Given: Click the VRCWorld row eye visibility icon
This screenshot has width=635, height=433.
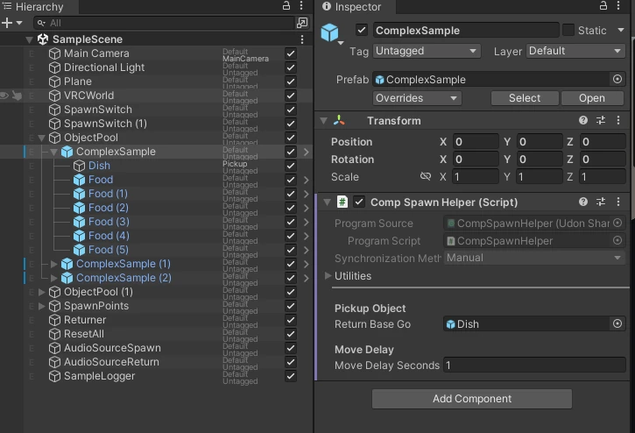Looking at the screenshot, I should click(4, 96).
